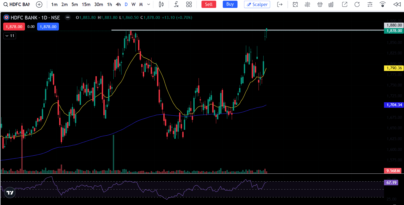Screen dimensions: 404x205
Task: Select the 30m timeframe
Action: tap(99, 4)
